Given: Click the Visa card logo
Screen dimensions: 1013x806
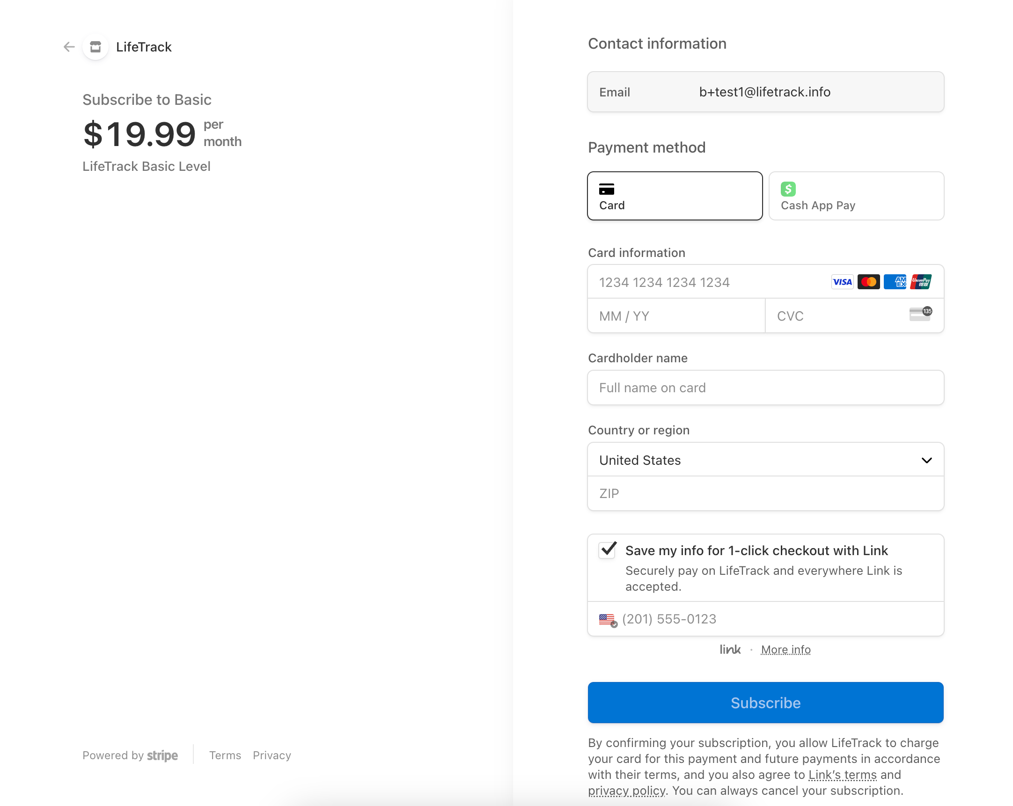Looking at the screenshot, I should click(x=842, y=282).
